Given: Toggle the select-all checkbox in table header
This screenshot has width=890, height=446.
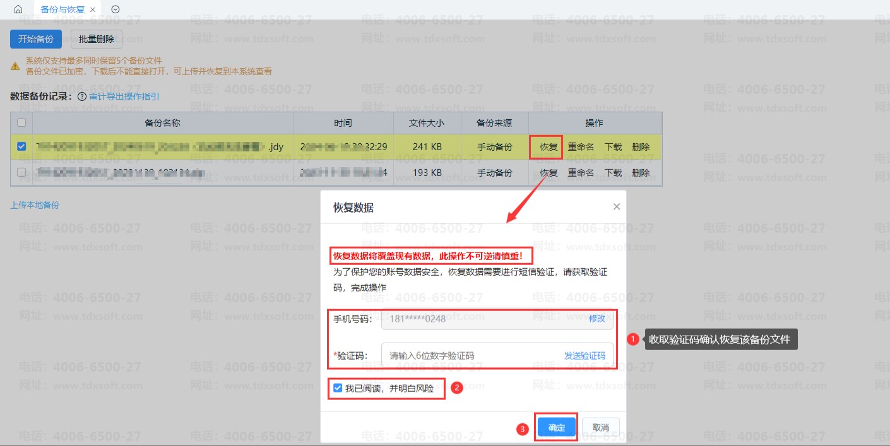Looking at the screenshot, I should click(x=21, y=122).
